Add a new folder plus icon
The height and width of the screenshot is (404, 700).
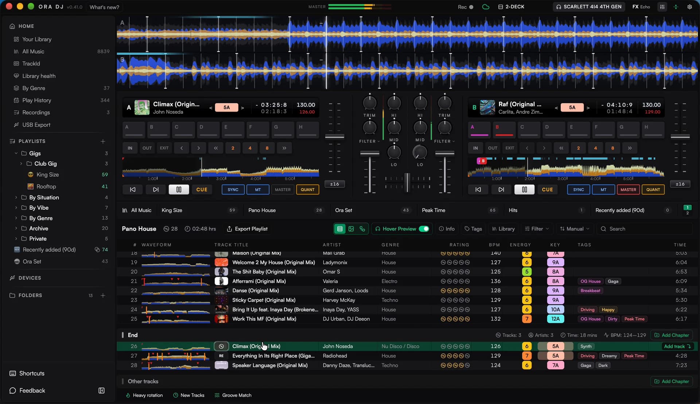[x=103, y=295]
